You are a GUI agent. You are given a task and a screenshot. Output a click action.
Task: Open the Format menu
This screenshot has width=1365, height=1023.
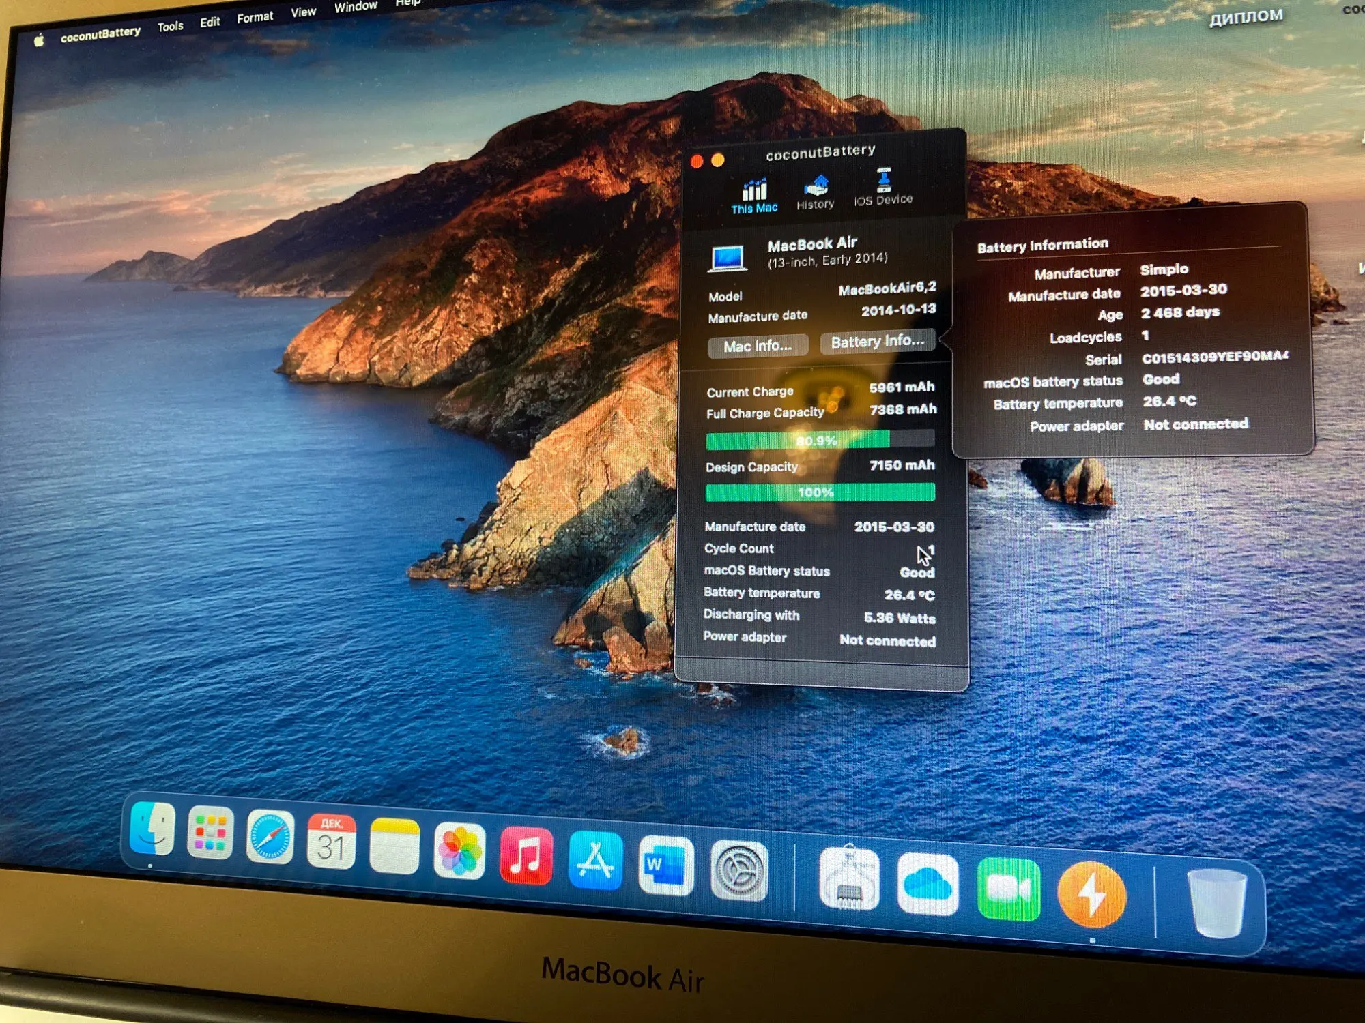255,18
